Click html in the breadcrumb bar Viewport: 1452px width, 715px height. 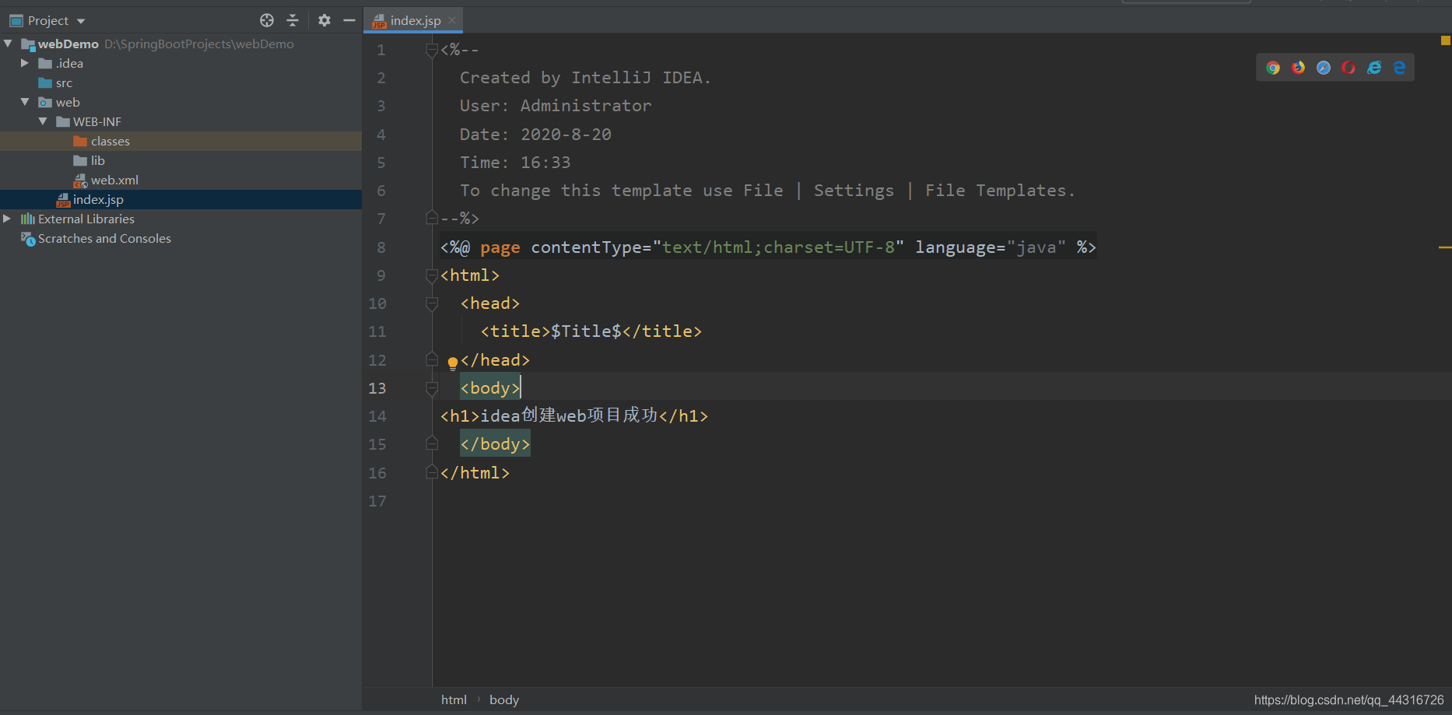pos(454,699)
